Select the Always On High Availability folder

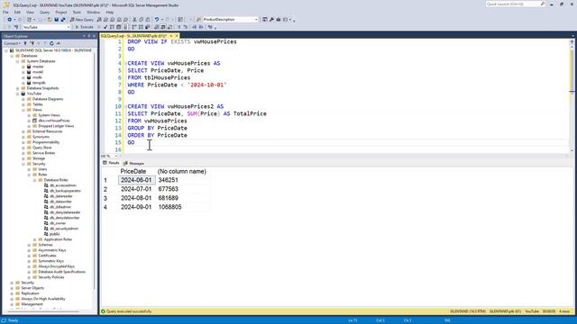(x=43, y=299)
